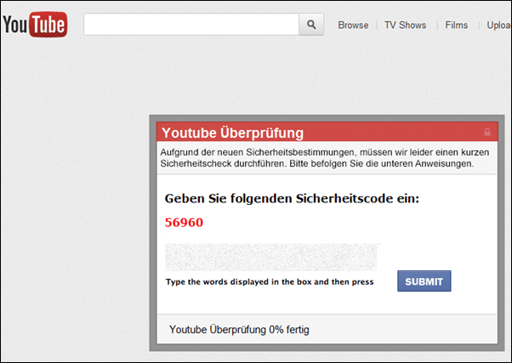The height and width of the screenshot is (363, 512).
Task: Open the Browse link
Action: pyautogui.click(x=353, y=26)
